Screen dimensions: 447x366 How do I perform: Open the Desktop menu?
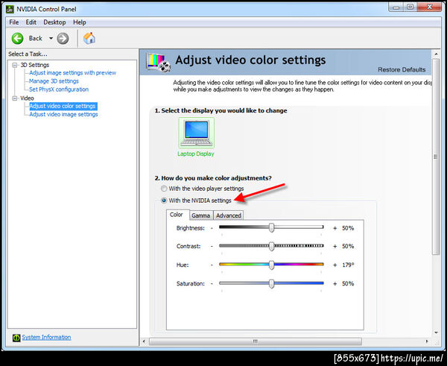click(54, 22)
